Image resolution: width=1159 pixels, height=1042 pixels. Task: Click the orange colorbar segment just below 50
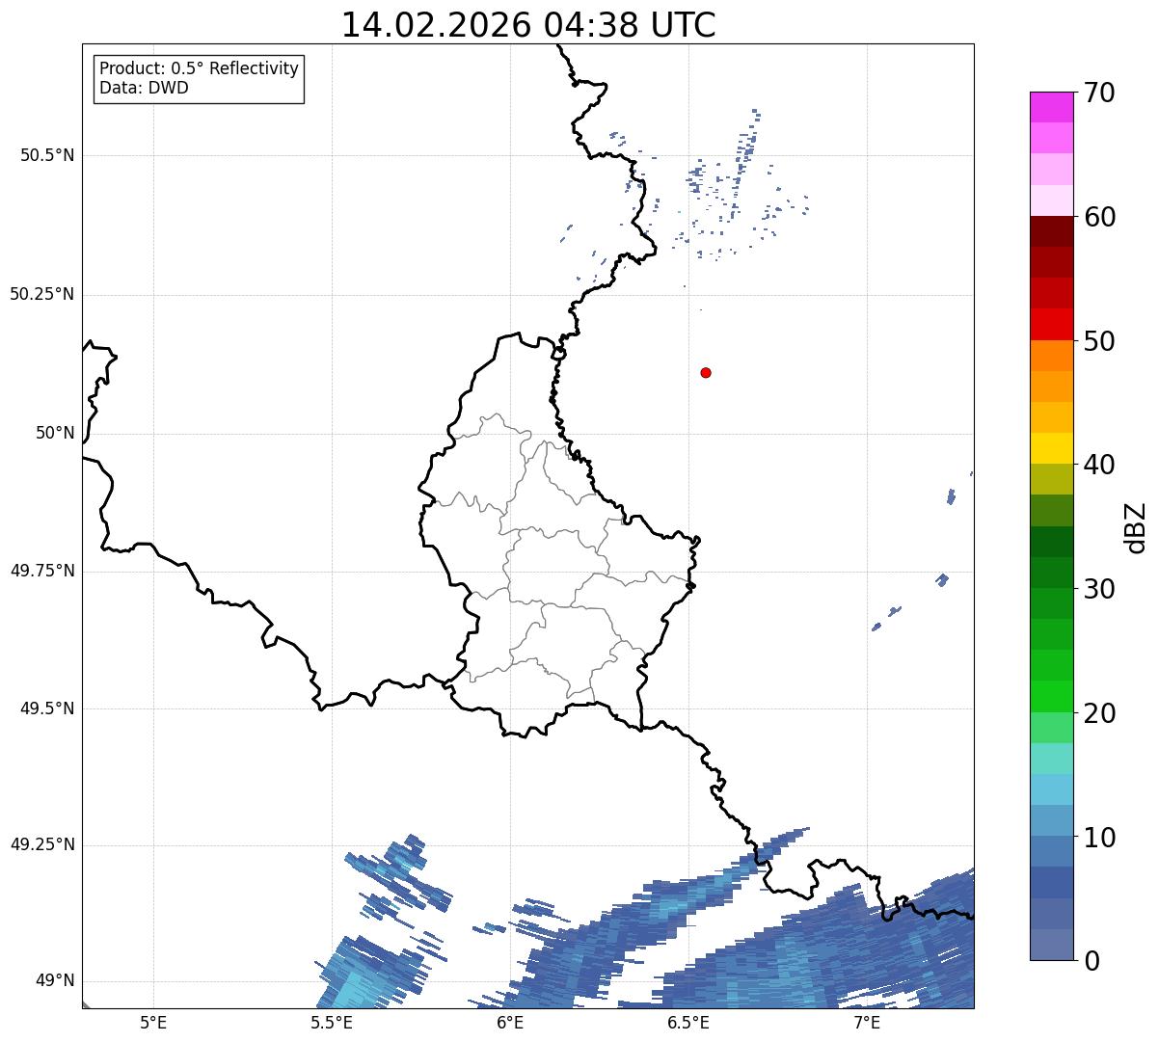(x=1051, y=356)
